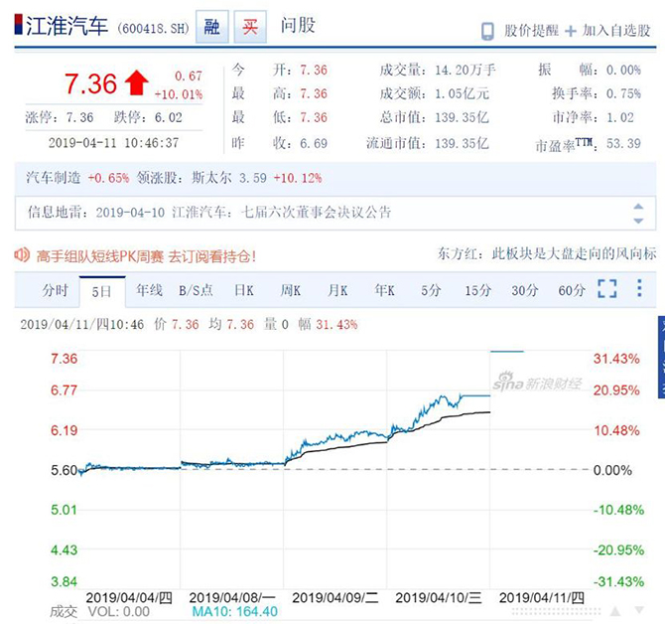Open leading stock 斯太尔 link
Screen dimensions: 665x624
[211, 178]
